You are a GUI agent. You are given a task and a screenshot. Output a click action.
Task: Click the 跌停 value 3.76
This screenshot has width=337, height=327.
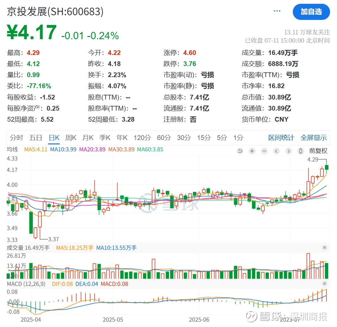pyautogui.click(x=190, y=64)
